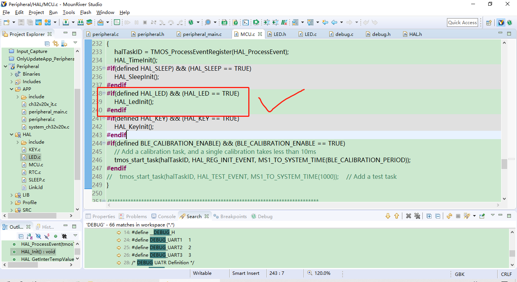Viewport: 517px width, 282px height.
Task: Select the MounRiver C/C++ perspective icon
Action: click(501, 23)
